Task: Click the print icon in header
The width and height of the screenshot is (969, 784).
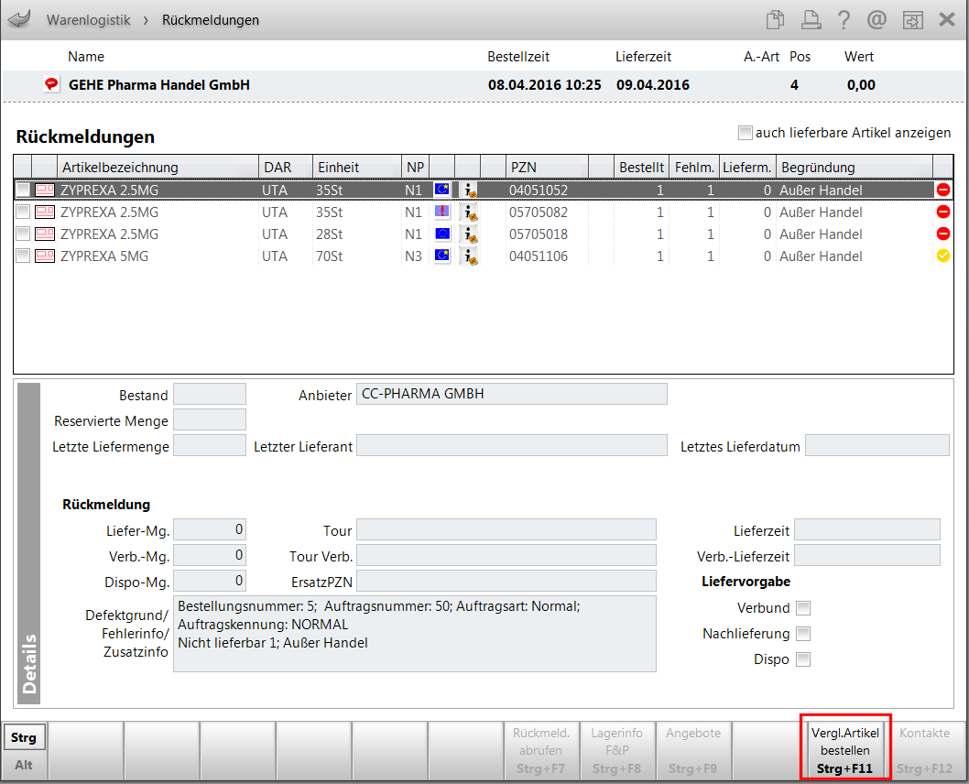Action: [x=810, y=19]
